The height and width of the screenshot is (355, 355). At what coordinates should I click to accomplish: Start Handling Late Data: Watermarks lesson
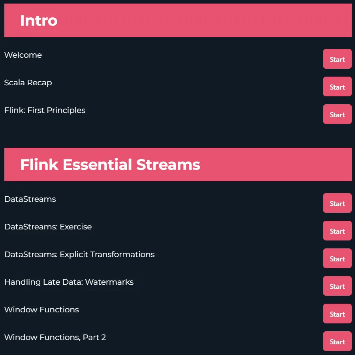pyautogui.click(x=337, y=286)
